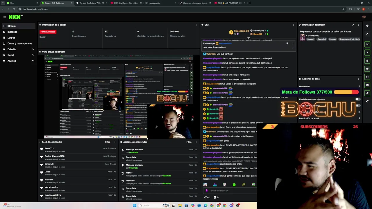Toggle chat bubble widget icon in sidebar
This screenshot has width=372, height=209.
(367, 69)
